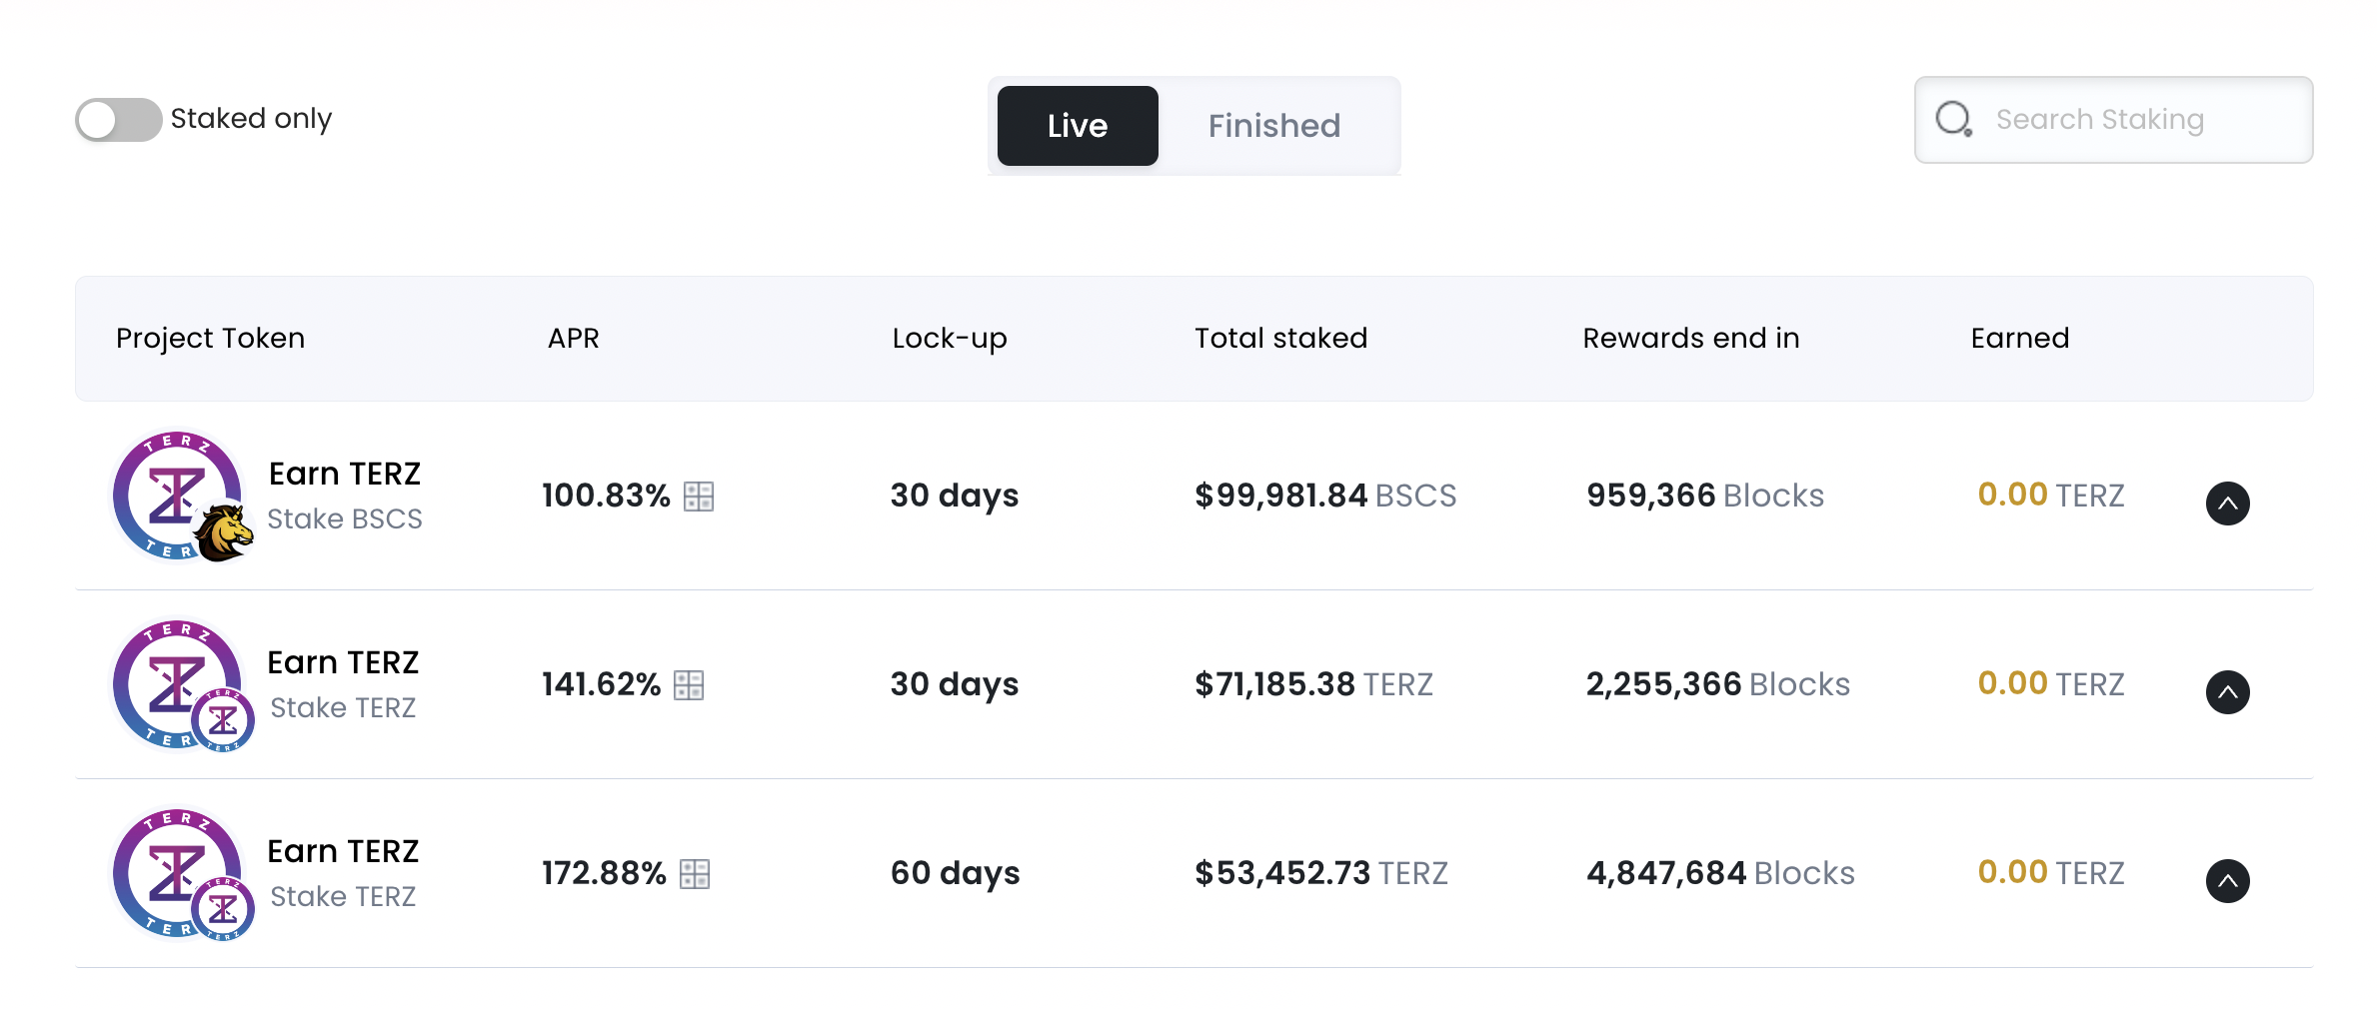
Task: Click TERZ logo in the 141.62% row
Action: pyautogui.click(x=176, y=683)
